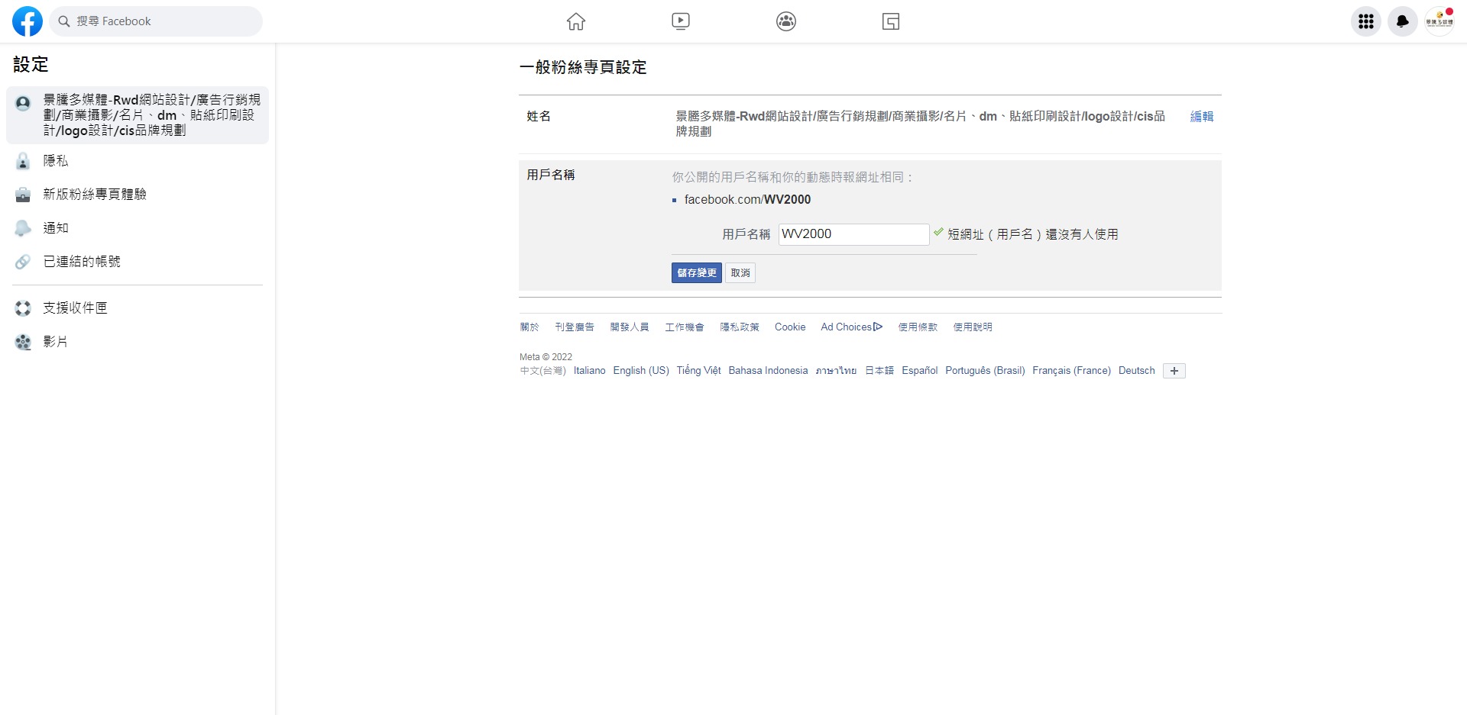Switch language to Français (France)

click(x=1071, y=371)
